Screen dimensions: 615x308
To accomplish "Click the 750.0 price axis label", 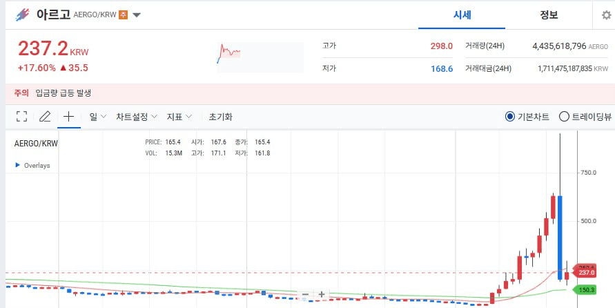I will click(588, 173).
